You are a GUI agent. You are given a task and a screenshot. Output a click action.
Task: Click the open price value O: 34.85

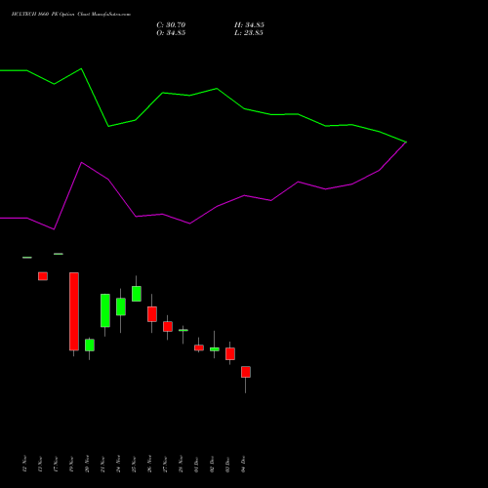click(171, 33)
